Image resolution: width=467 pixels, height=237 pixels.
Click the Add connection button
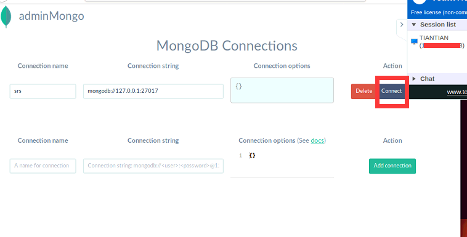(392, 166)
